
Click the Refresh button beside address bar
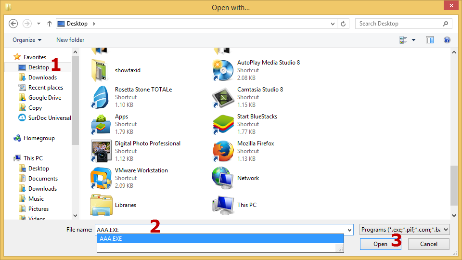343,24
